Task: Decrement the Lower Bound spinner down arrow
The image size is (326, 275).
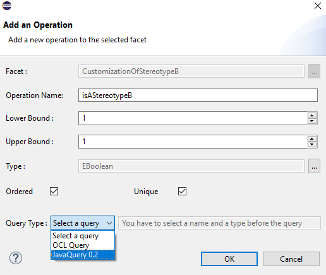Action: tap(312, 121)
